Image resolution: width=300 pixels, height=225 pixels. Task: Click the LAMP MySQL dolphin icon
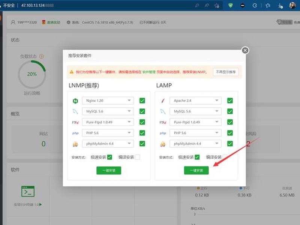[163, 111]
